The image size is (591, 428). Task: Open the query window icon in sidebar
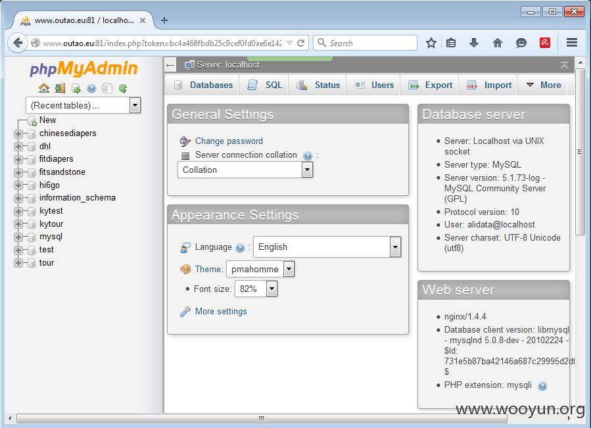76,88
